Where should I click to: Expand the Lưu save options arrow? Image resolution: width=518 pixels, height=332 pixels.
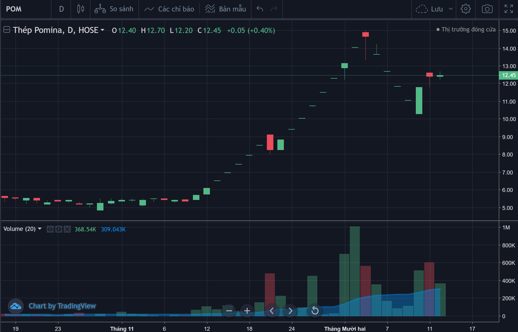(451, 9)
